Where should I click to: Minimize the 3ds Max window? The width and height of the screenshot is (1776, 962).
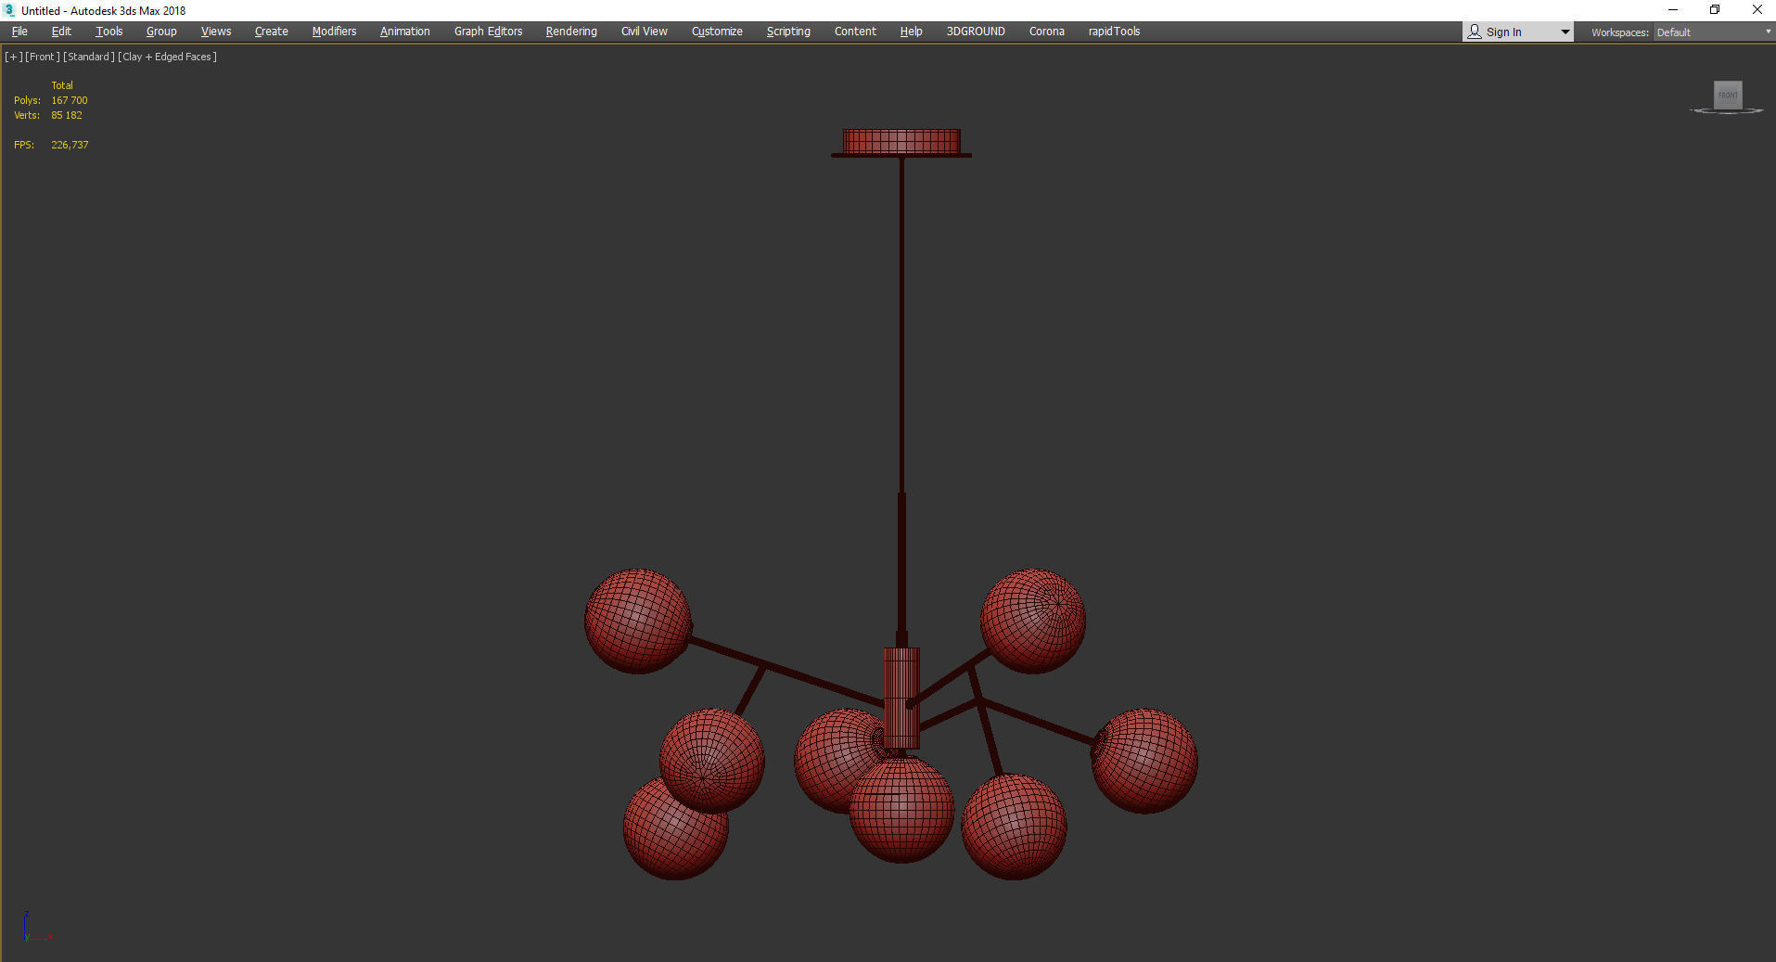(1673, 10)
